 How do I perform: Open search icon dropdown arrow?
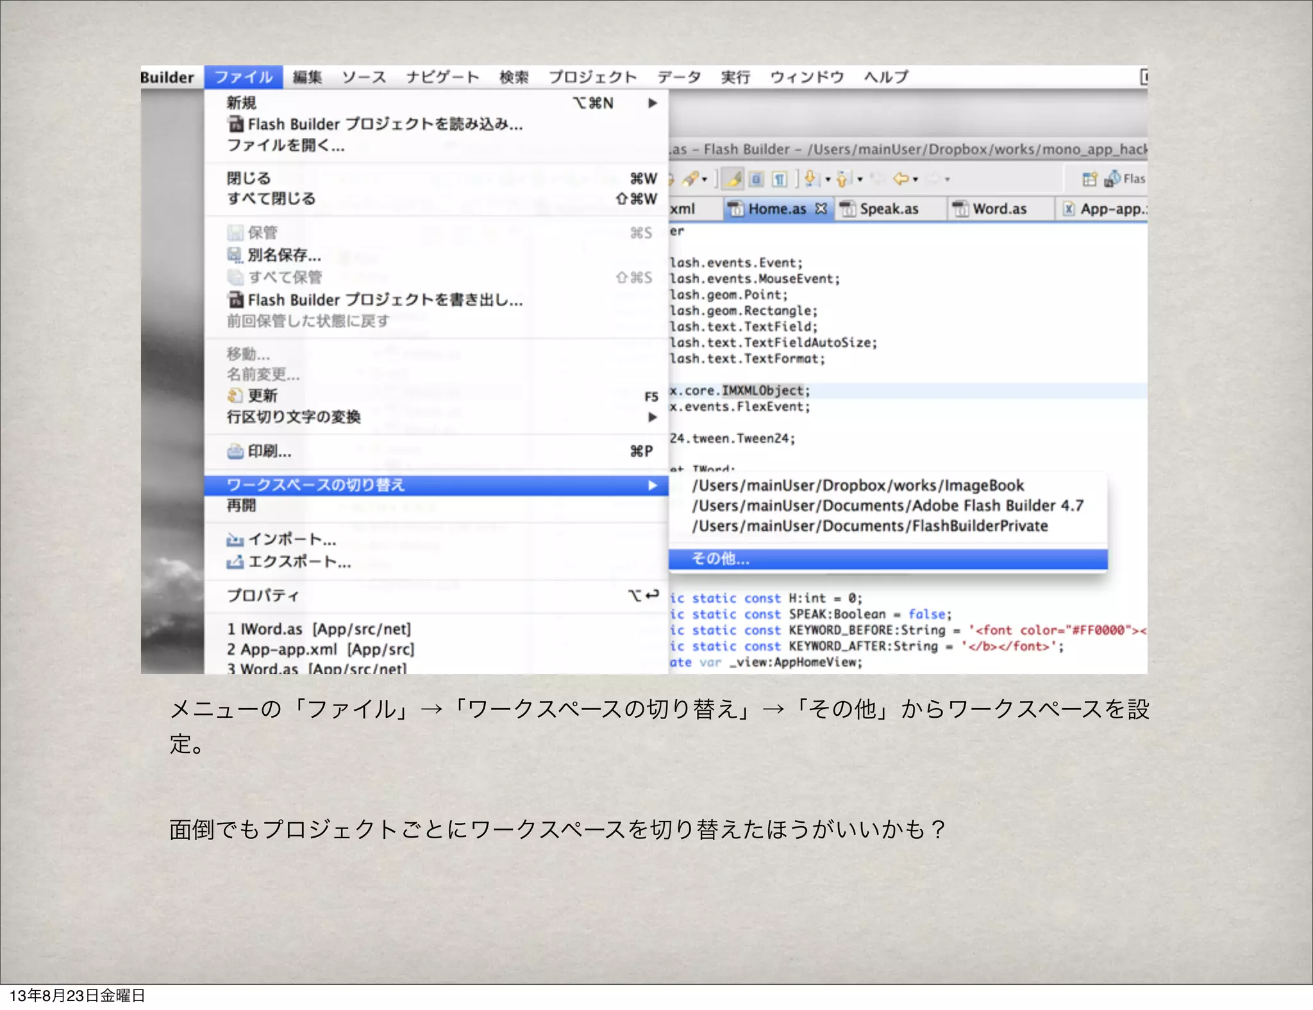[x=705, y=179]
